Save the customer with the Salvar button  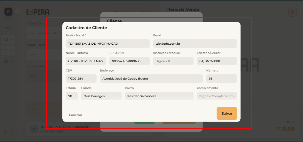click(227, 114)
